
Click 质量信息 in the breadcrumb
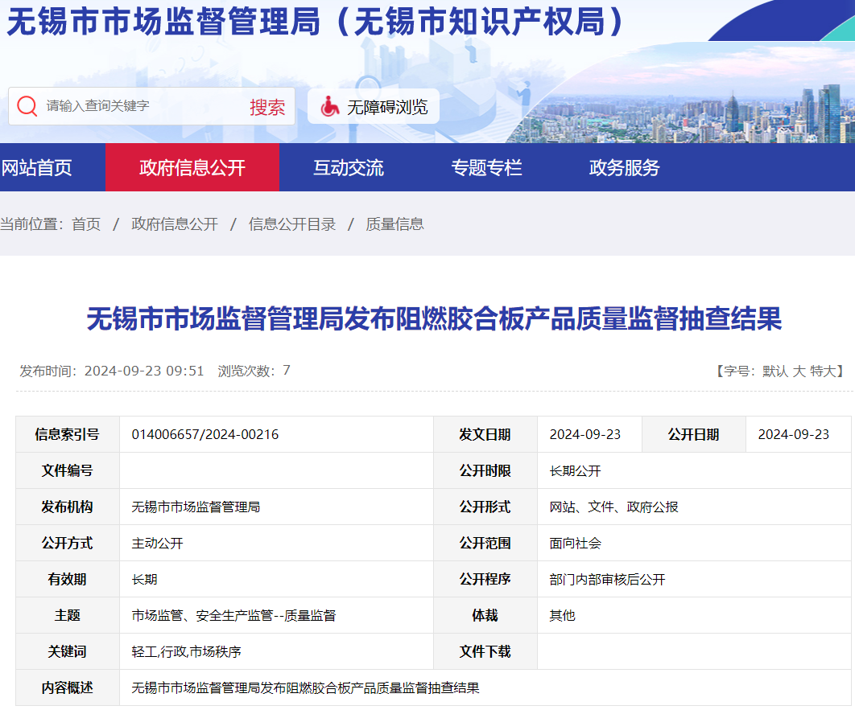394,224
